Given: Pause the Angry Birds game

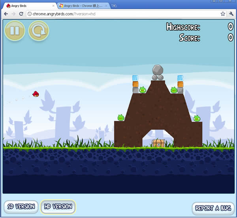Looking at the screenshot, I should 15,31.
